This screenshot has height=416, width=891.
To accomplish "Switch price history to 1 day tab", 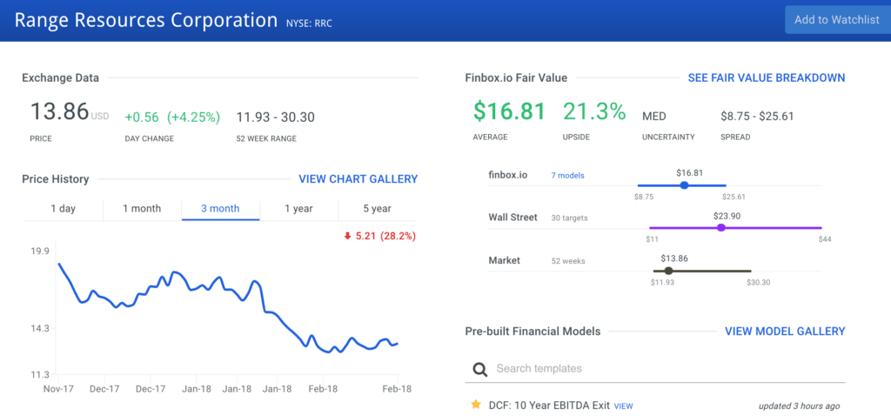I will (63, 209).
